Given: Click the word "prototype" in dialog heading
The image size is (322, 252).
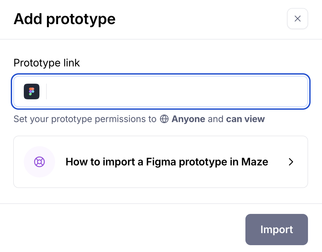Looking at the screenshot, I should 81,19.
